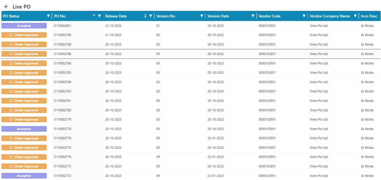The width and height of the screenshot is (381, 180).
Task: Select PO number 5110002780
Action: pos(63,110)
